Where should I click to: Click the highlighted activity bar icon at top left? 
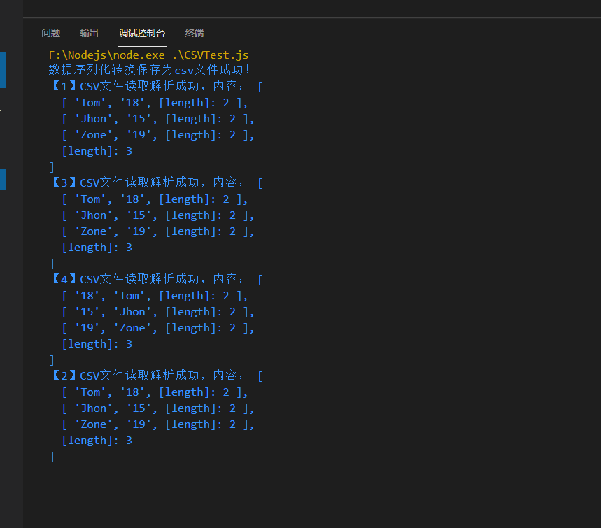(x=3, y=70)
